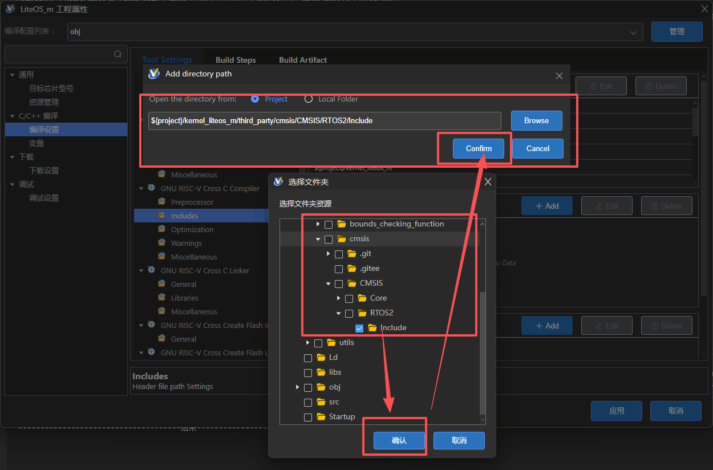
Task: Click the Browse button
Action: 537,121
